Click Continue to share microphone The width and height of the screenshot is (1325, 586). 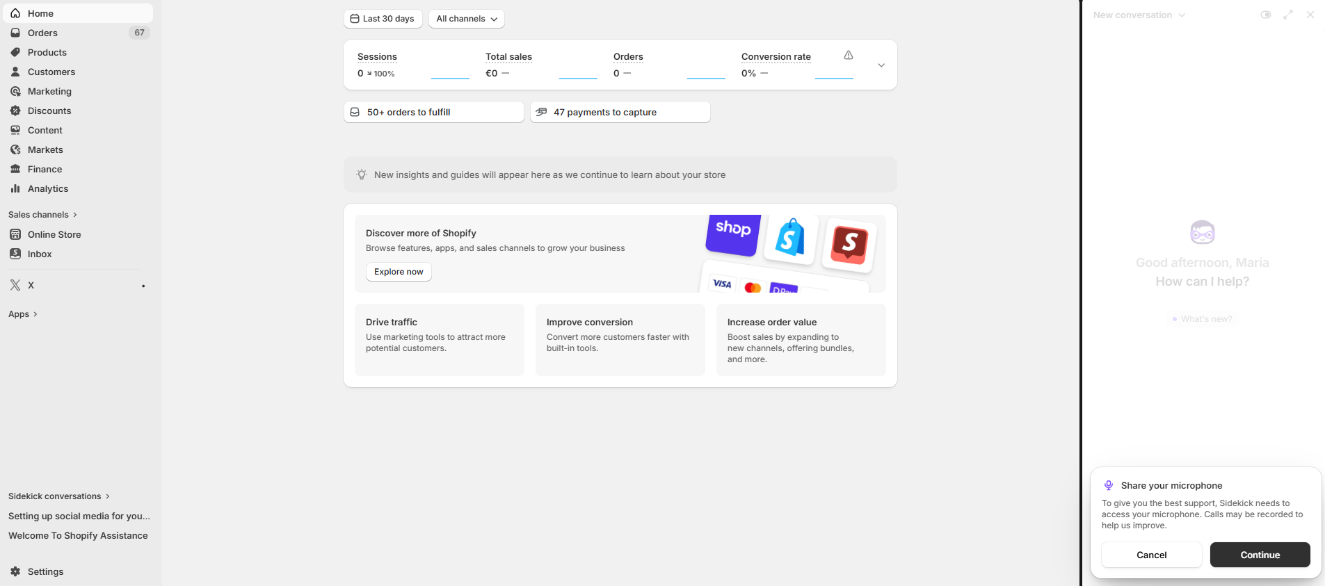pyautogui.click(x=1260, y=555)
